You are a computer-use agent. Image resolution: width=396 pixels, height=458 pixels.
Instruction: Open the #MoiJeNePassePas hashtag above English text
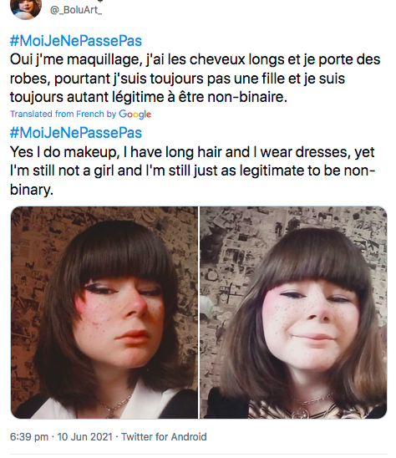click(x=76, y=133)
